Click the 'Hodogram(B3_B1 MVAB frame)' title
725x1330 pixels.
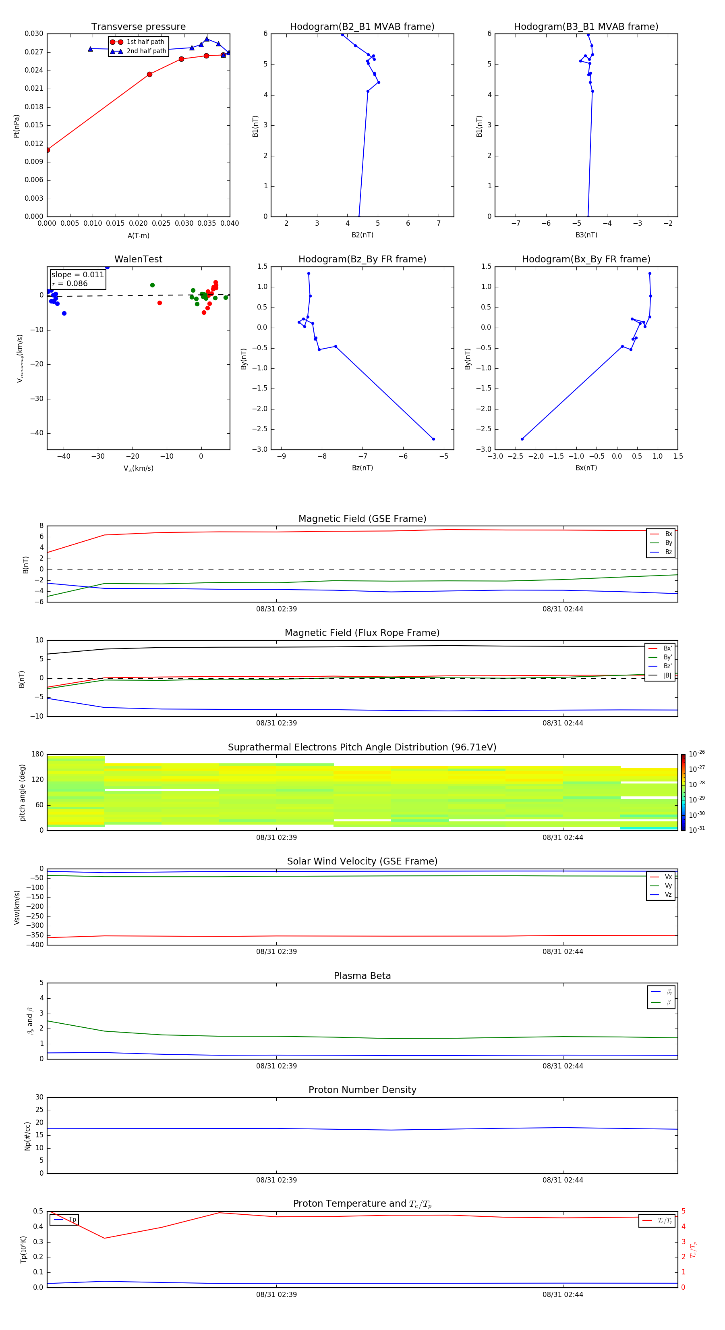[586, 27]
